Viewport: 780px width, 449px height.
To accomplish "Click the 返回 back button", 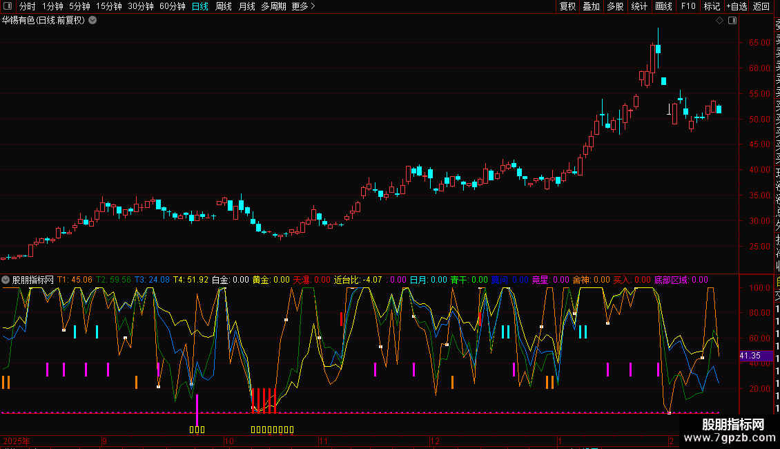I will [761, 6].
